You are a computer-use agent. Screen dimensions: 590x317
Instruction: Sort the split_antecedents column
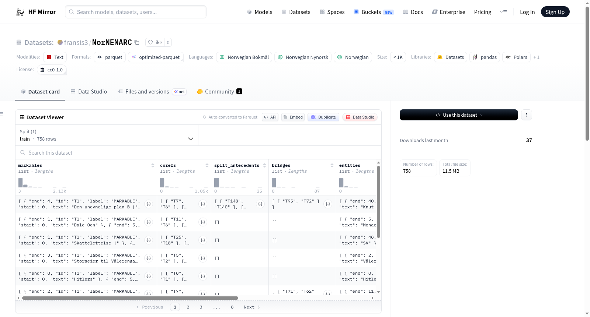(x=264, y=165)
